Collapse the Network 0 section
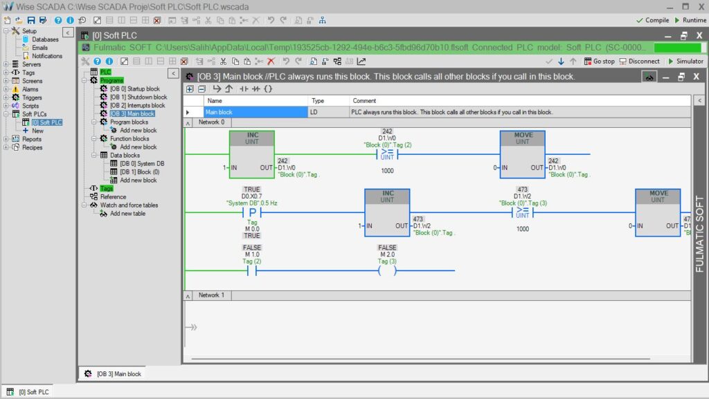The width and height of the screenshot is (709, 399). coord(186,123)
